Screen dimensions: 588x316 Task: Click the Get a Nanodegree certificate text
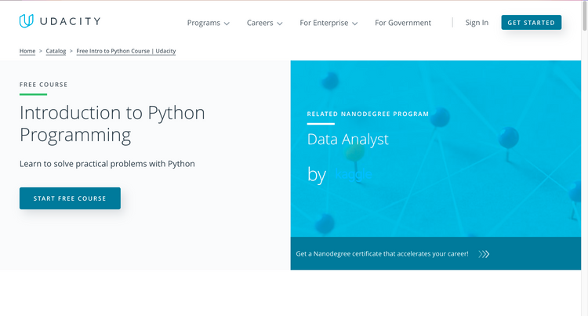pyautogui.click(x=382, y=254)
